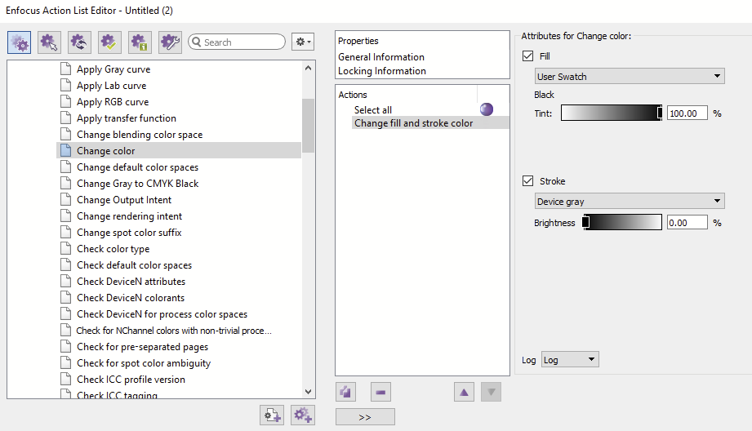Select 'Check color type' in the list
The width and height of the screenshot is (752, 431).
coord(113,249)
